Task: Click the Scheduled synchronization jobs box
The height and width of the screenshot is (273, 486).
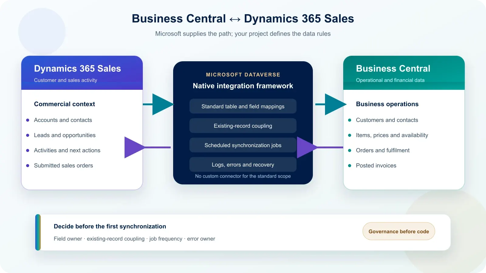Action: [243, 145]
